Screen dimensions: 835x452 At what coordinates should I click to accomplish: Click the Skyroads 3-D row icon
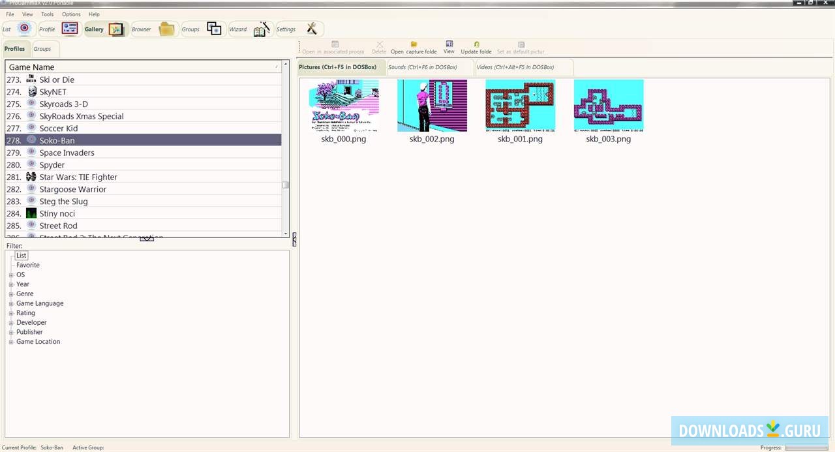point(31,104)
